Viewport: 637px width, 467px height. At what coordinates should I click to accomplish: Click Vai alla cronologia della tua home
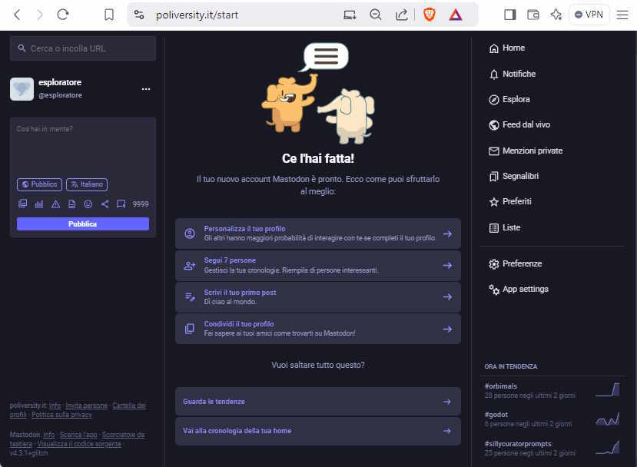coord(318,431)
